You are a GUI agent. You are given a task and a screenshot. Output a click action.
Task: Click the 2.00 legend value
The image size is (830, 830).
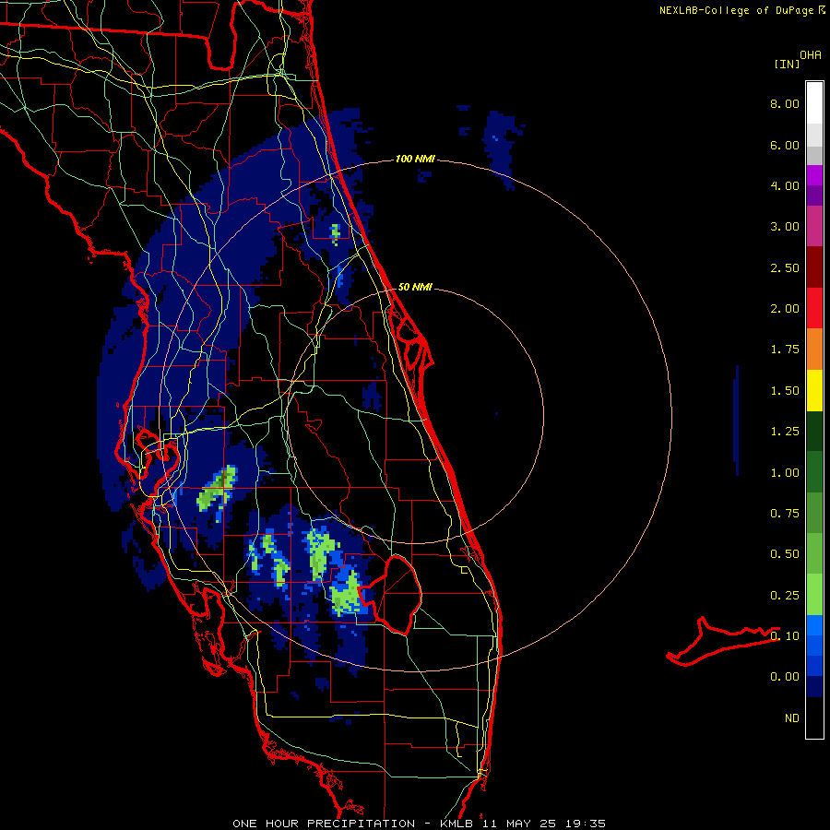tap(785, 309)
